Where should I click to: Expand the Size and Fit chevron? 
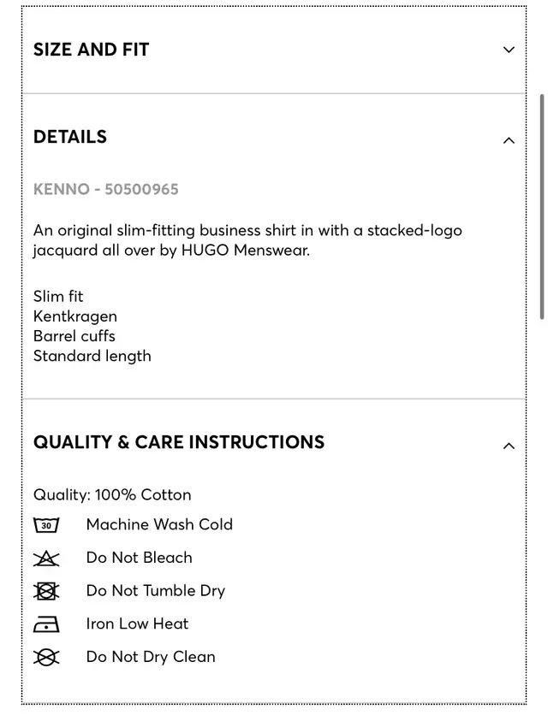coord(509,50)
